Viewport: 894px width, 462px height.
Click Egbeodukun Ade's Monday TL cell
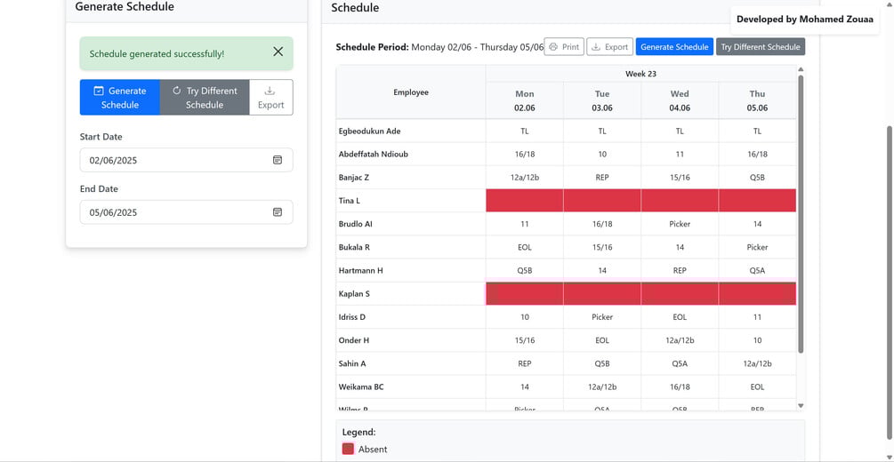pos(525,131)
